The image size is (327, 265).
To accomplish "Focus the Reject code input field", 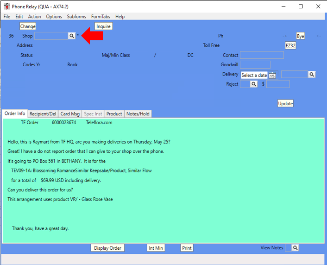I will pos(245,84).
